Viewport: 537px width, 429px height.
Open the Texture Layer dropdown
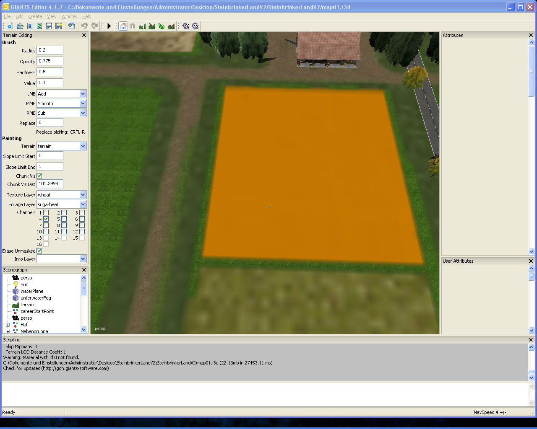(x=83, y=195)
